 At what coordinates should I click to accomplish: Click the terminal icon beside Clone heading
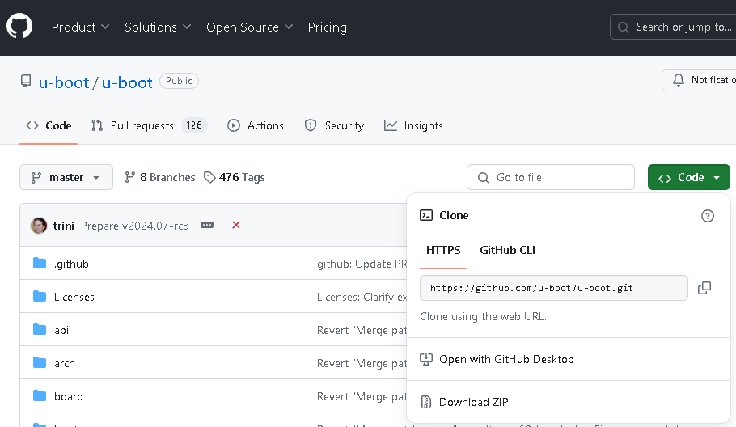tap(426, 215)
